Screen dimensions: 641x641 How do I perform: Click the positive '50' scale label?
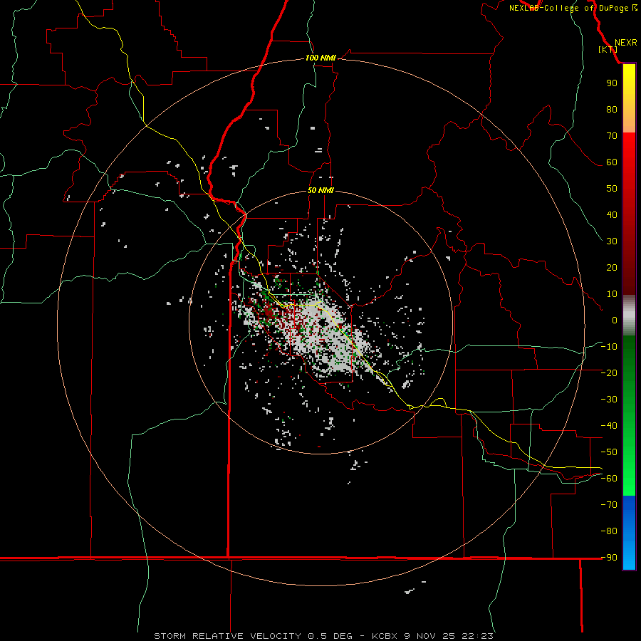click(612, 189)
